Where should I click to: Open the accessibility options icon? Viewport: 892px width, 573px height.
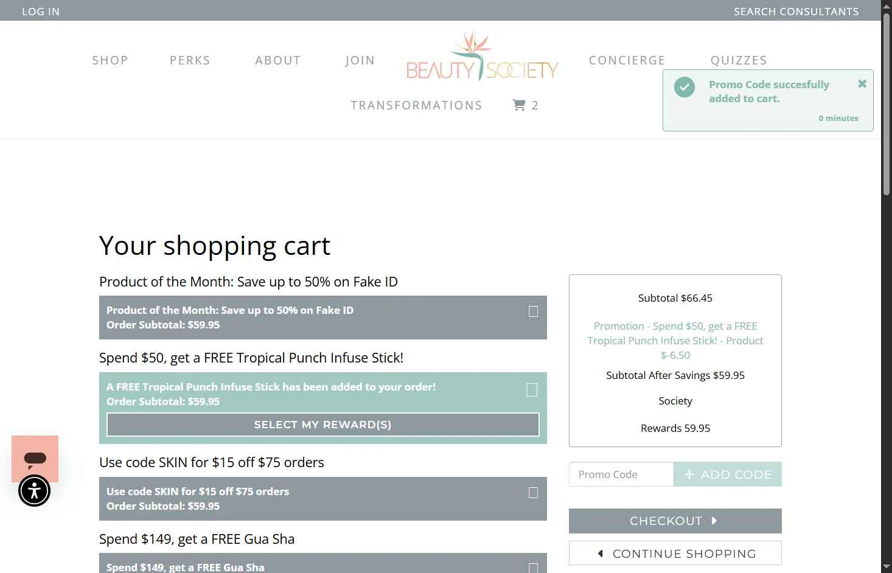[x=34, y=491]
